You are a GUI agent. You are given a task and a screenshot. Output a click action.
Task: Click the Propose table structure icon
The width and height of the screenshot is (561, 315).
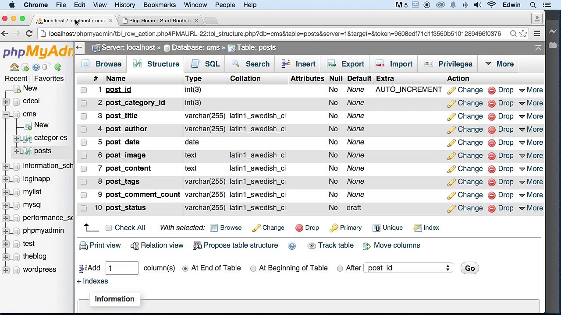[x=197, y=245]
